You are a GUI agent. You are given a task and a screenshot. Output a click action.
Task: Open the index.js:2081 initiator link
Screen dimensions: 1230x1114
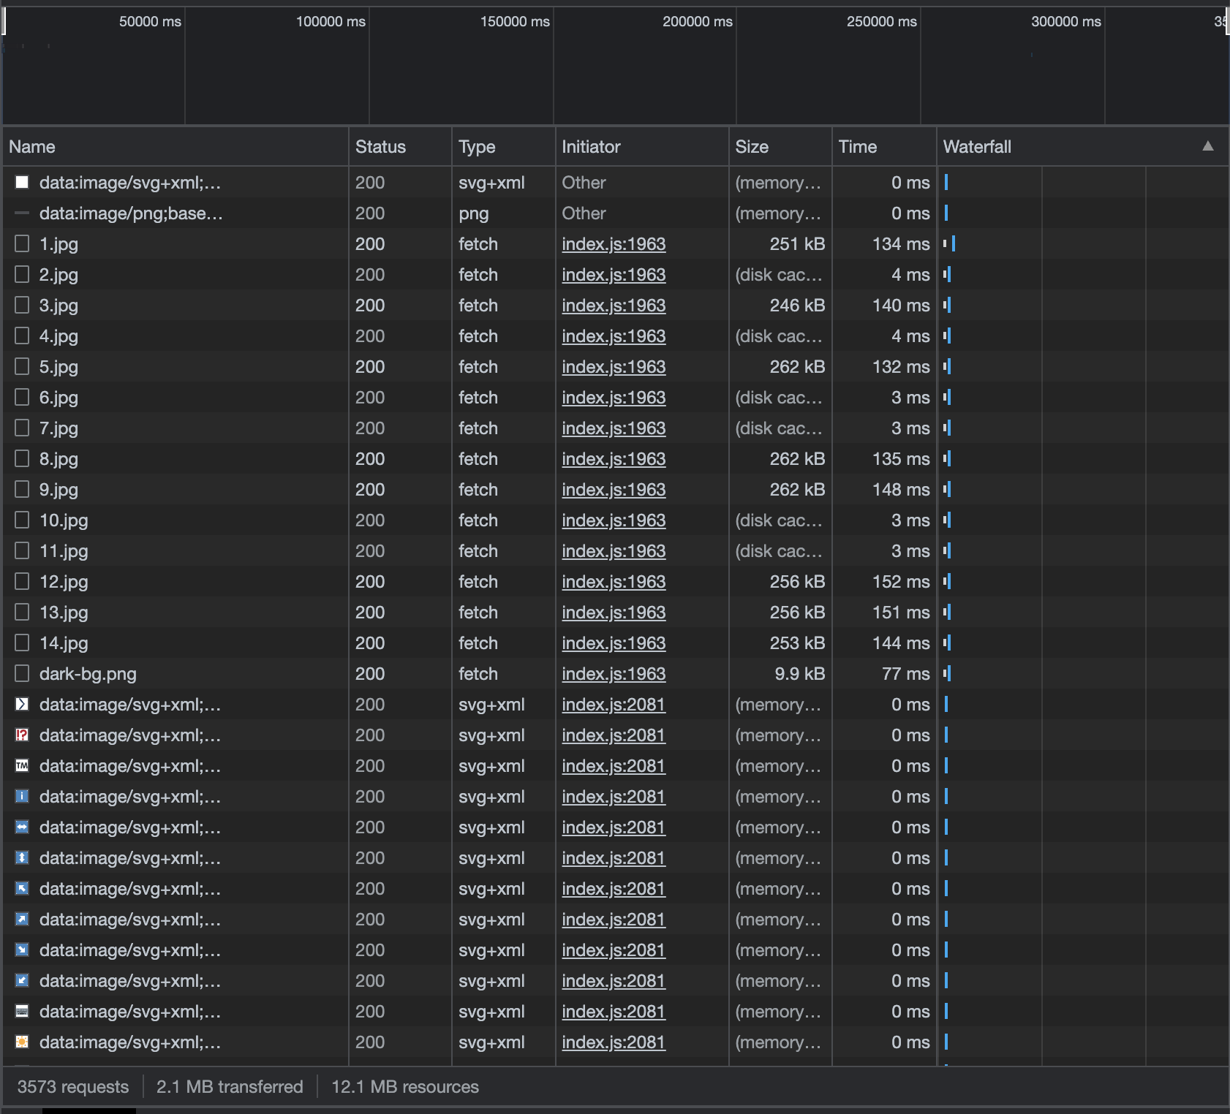click(614, 705)
